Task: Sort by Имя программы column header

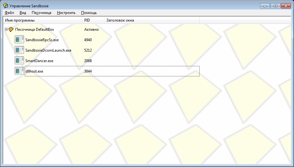Action: click(x=43, y=20)
